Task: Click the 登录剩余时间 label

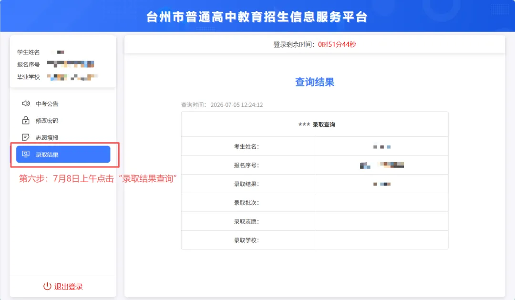Action: (x=293, y=44)
